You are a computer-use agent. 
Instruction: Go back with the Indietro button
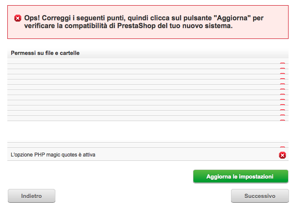pos(32,196)
